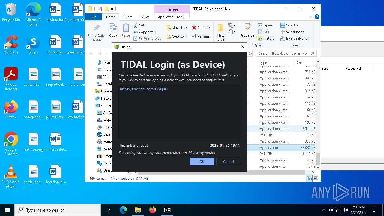Click Invert selection in ribbon
Viewport: 384px width, 216px height.
point(295,38)
